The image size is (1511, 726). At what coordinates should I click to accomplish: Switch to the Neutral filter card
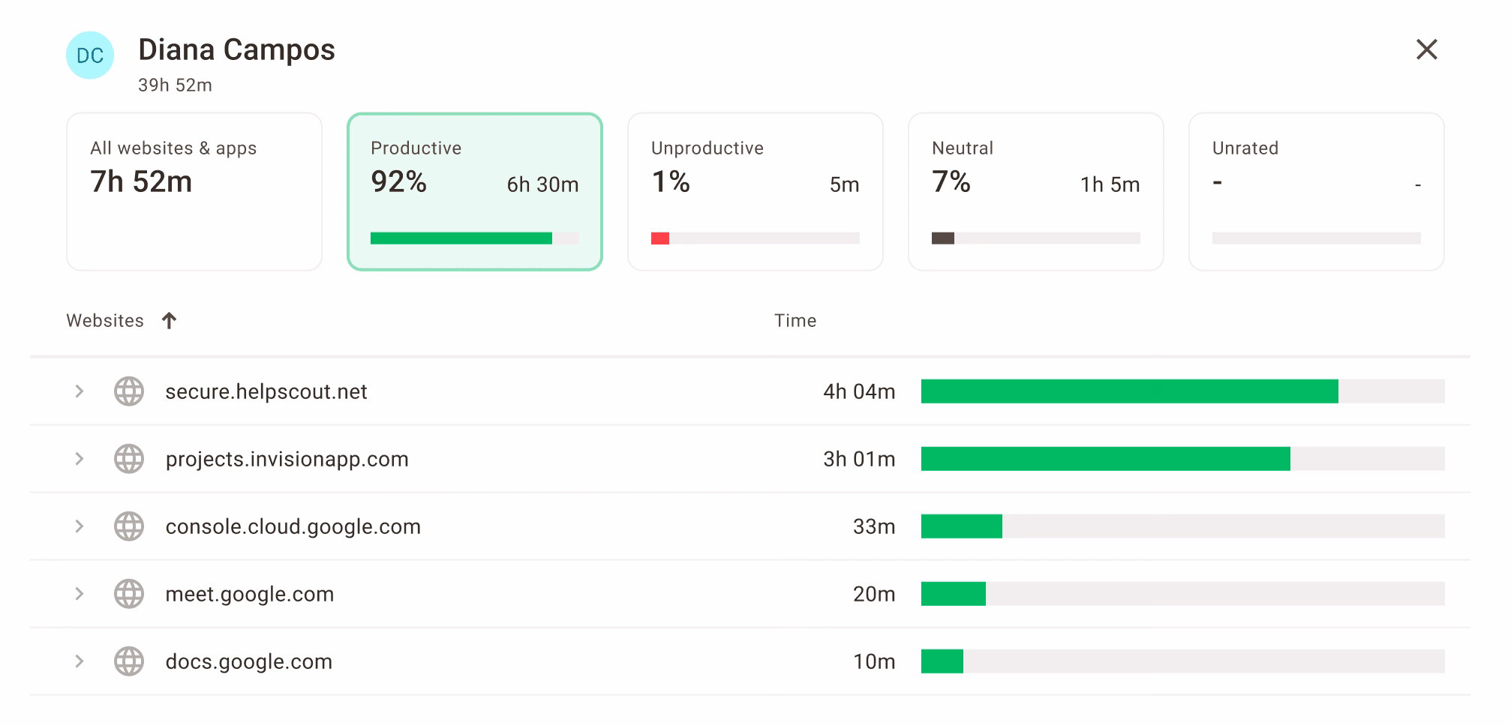(x=1036, y=191)
